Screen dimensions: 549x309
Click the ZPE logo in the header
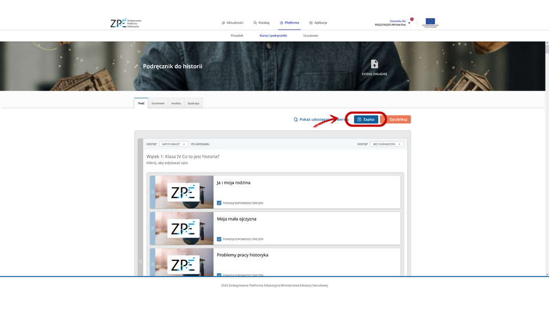click(125, 23)
